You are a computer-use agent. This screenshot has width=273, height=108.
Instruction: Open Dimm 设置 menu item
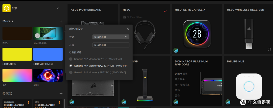pos(181,74)
